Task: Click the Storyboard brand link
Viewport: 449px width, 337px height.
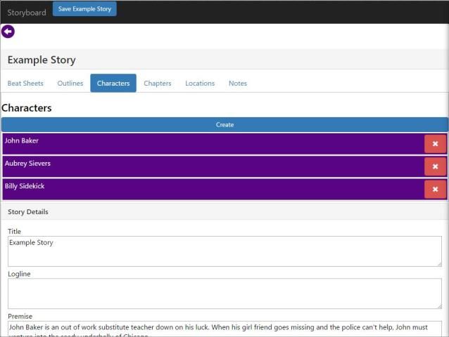Action: coord(27,13)
